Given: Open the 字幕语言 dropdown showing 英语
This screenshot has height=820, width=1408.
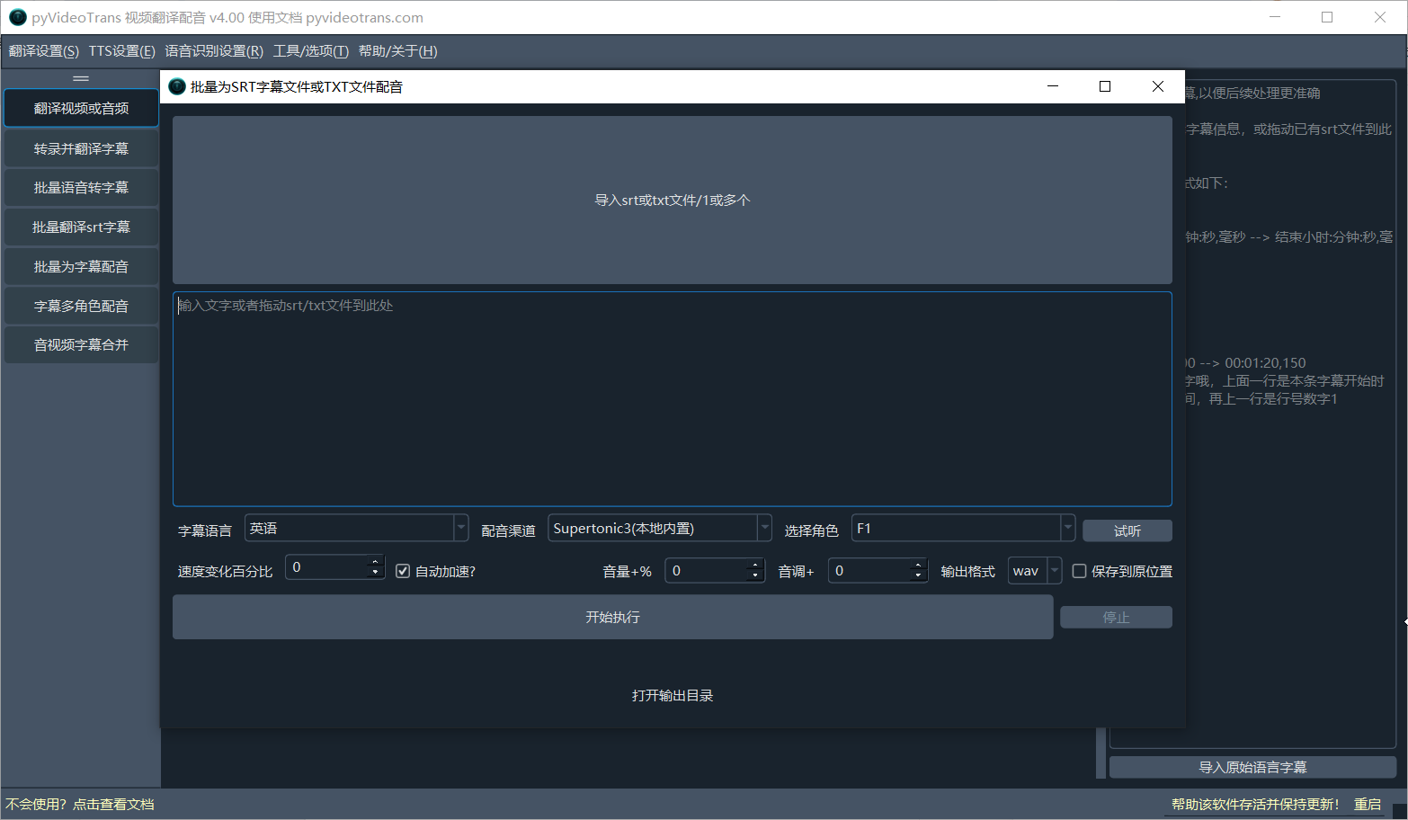Looking at the screenshot, I should [356, 529].
